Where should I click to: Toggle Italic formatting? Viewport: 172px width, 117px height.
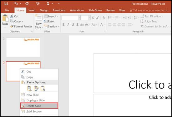pos(68,25)
